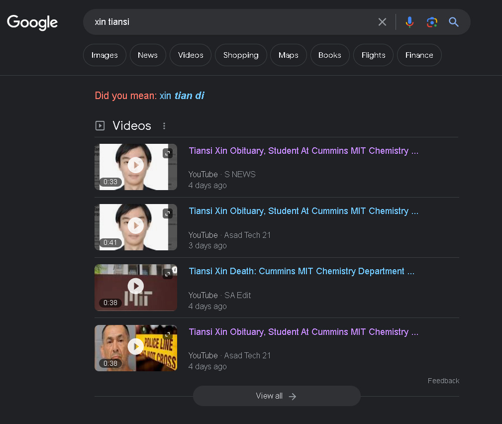Switch to the Images filter
The width and height of the screenshot is (502, 424).
[x=104, y=55]
